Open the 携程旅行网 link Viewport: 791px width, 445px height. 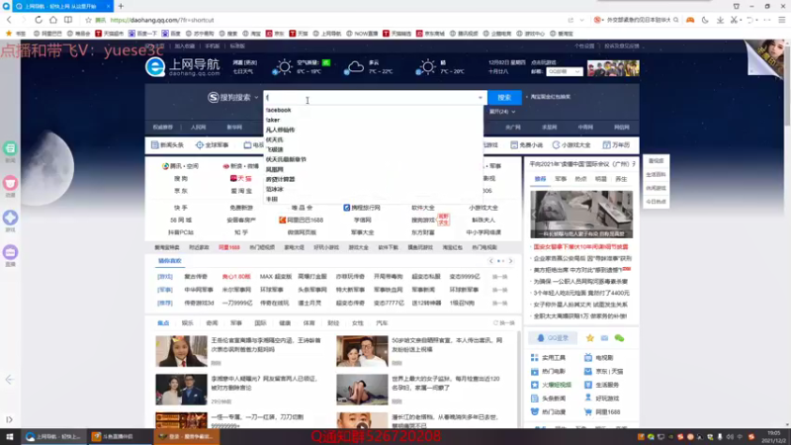click(x=362, y=208)
